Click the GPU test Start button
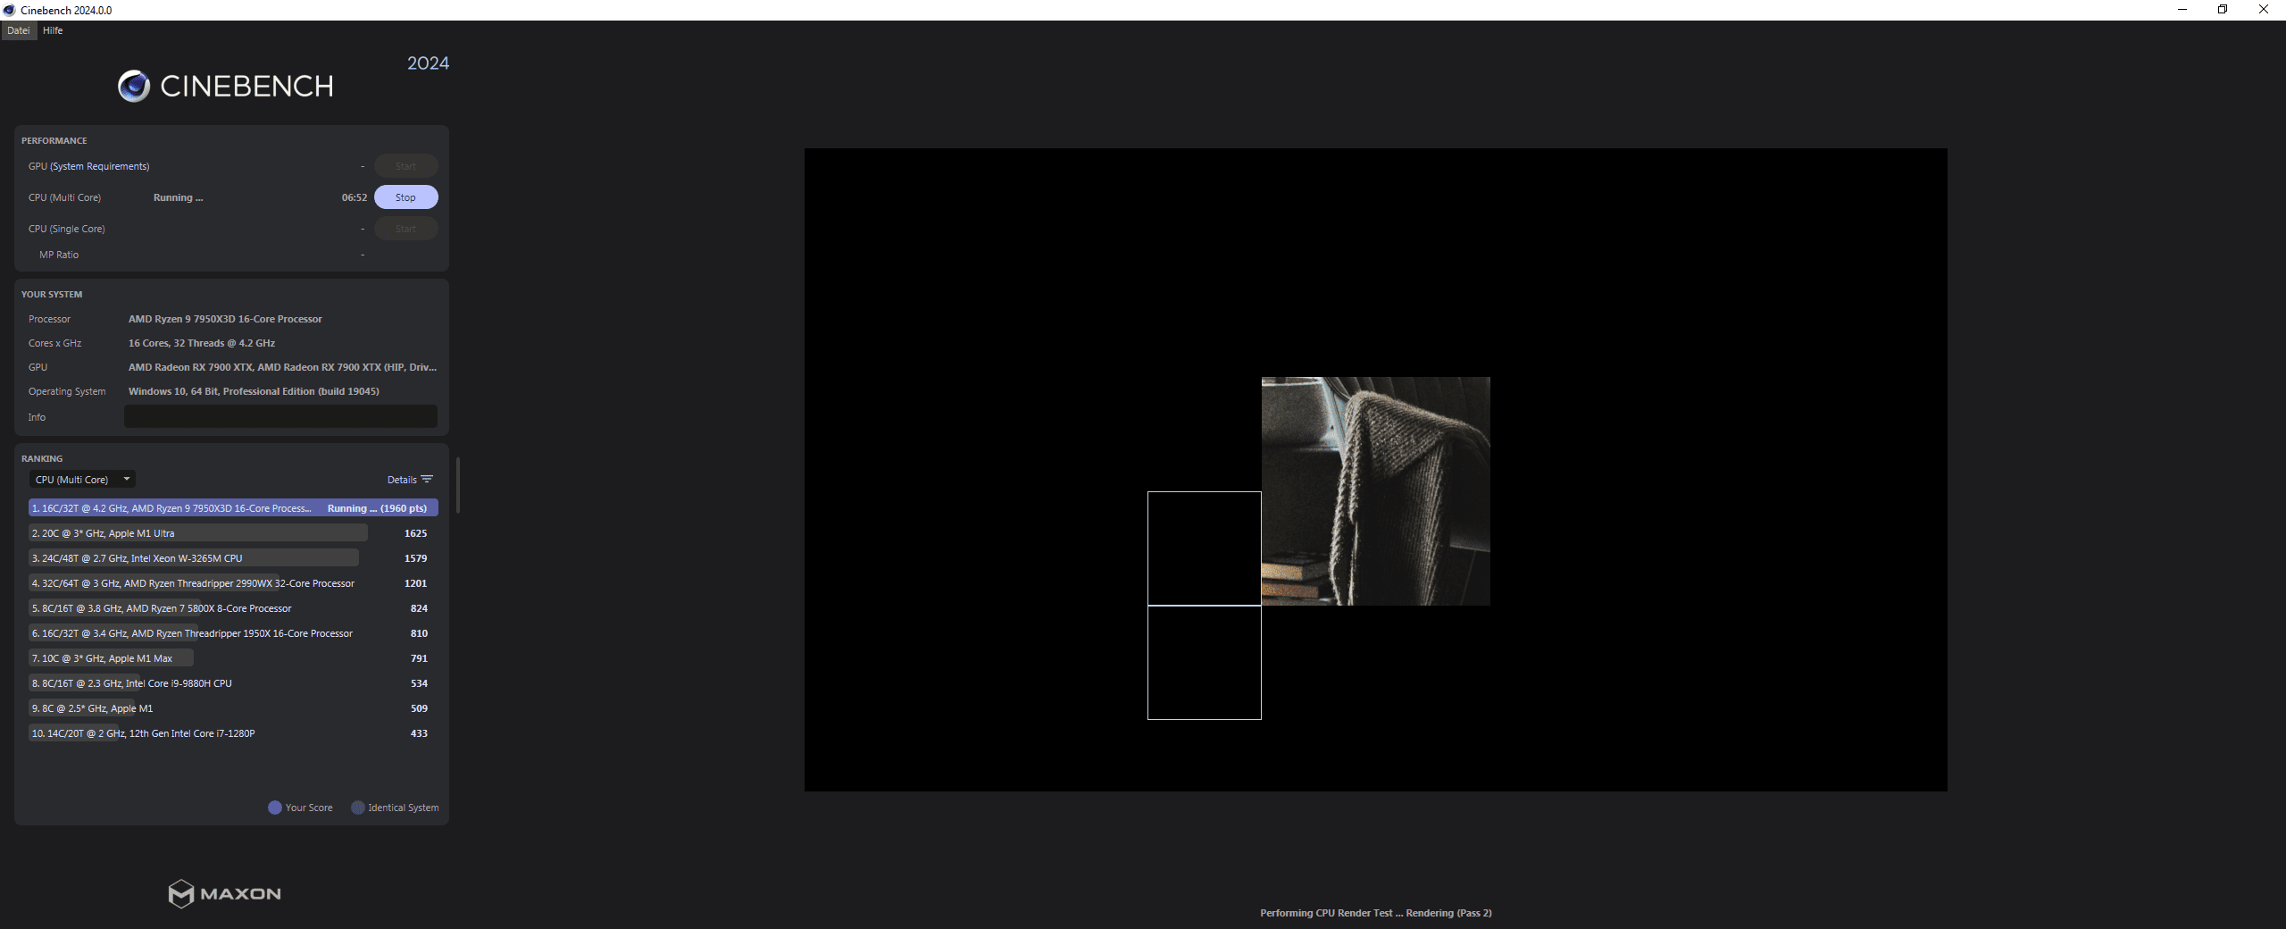2286x929 pixels. tap(405, 166)
